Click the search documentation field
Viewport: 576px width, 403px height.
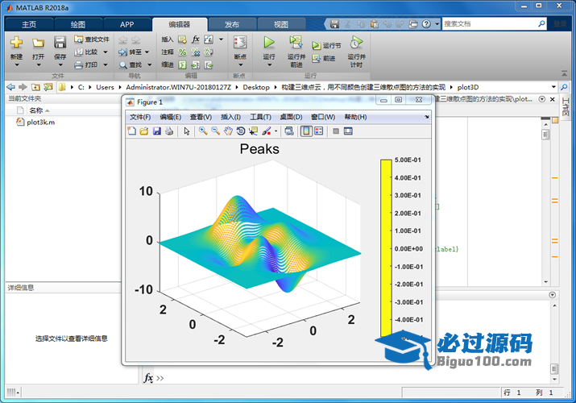tap(490, 24)
